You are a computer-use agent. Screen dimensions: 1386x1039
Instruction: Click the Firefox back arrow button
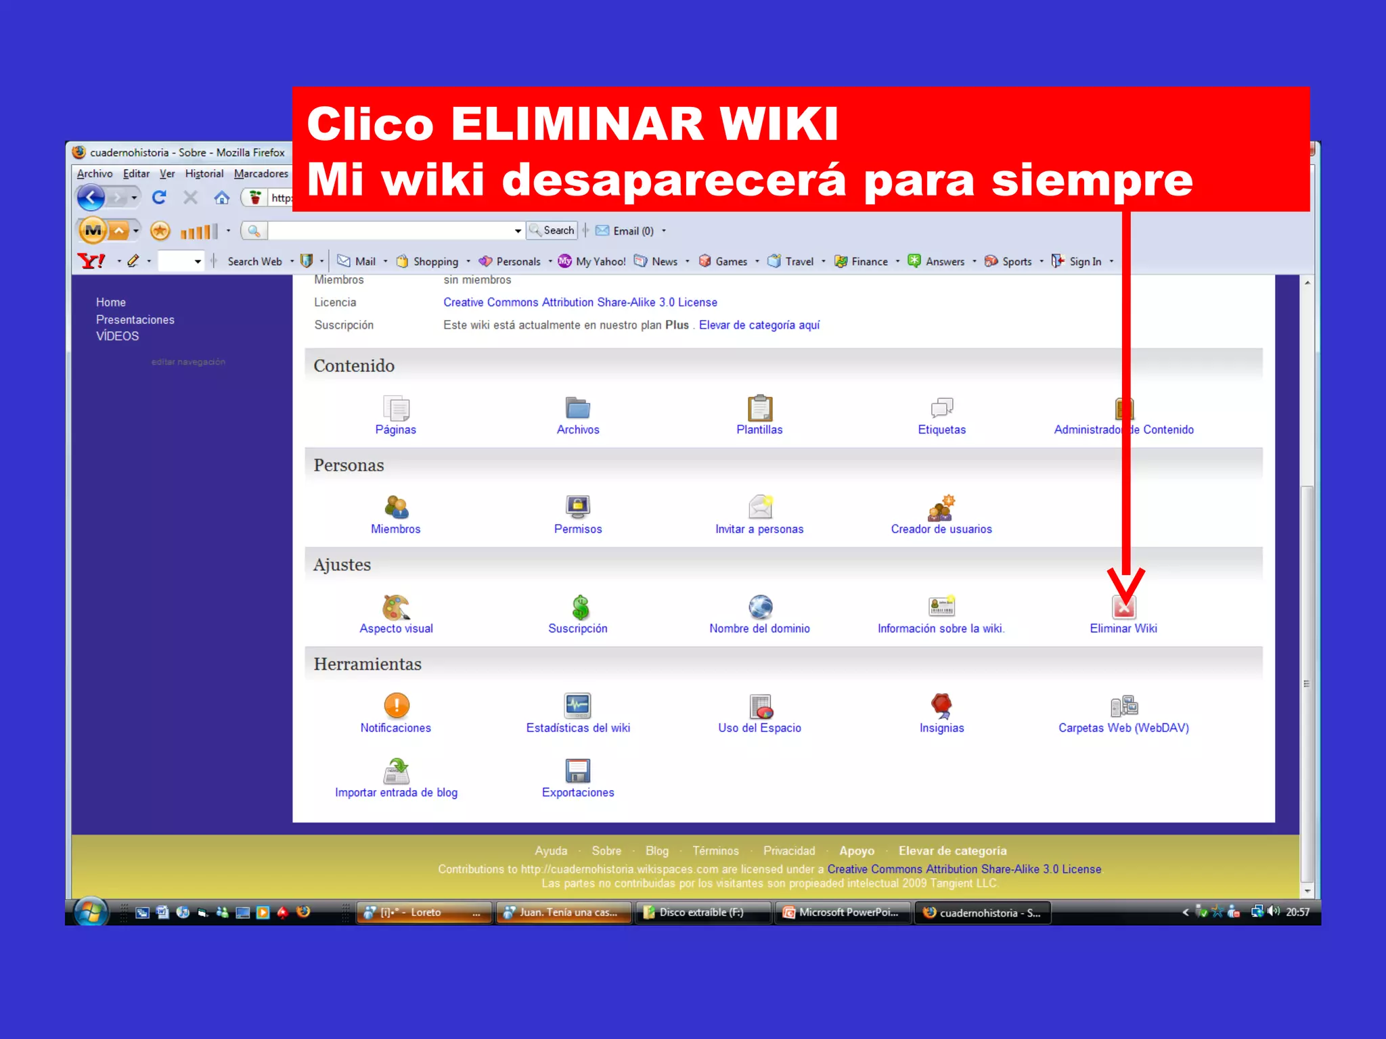91,198
